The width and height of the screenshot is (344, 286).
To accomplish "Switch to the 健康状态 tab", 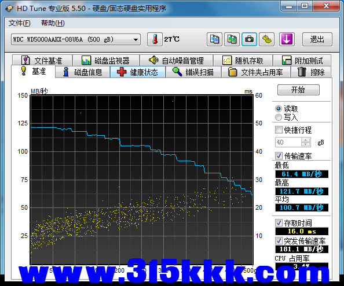I will click(138, 72).
